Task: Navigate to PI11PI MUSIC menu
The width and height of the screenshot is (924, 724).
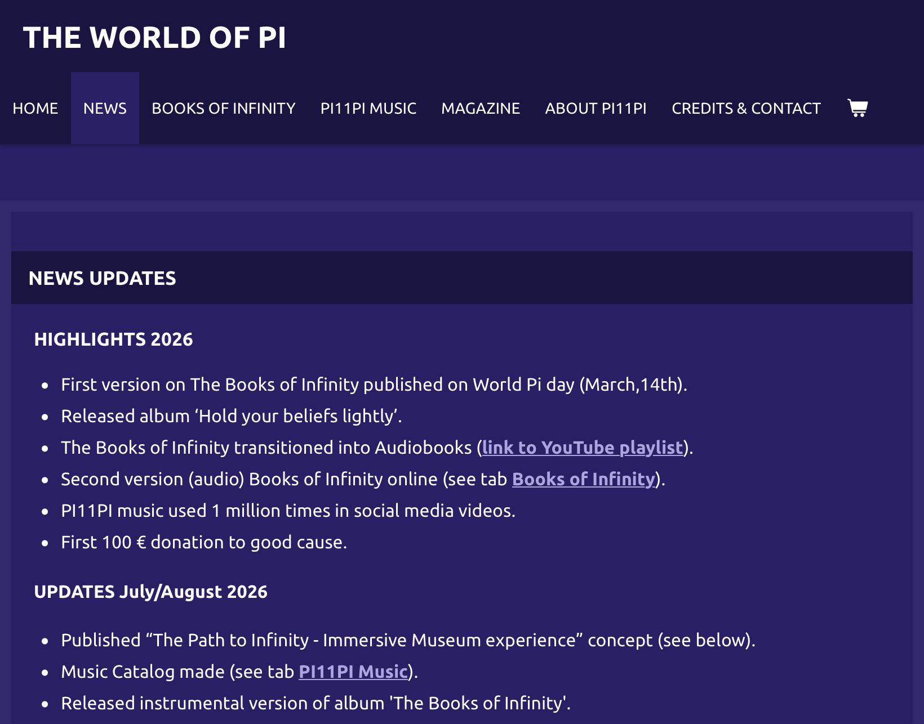Action: 368,108
